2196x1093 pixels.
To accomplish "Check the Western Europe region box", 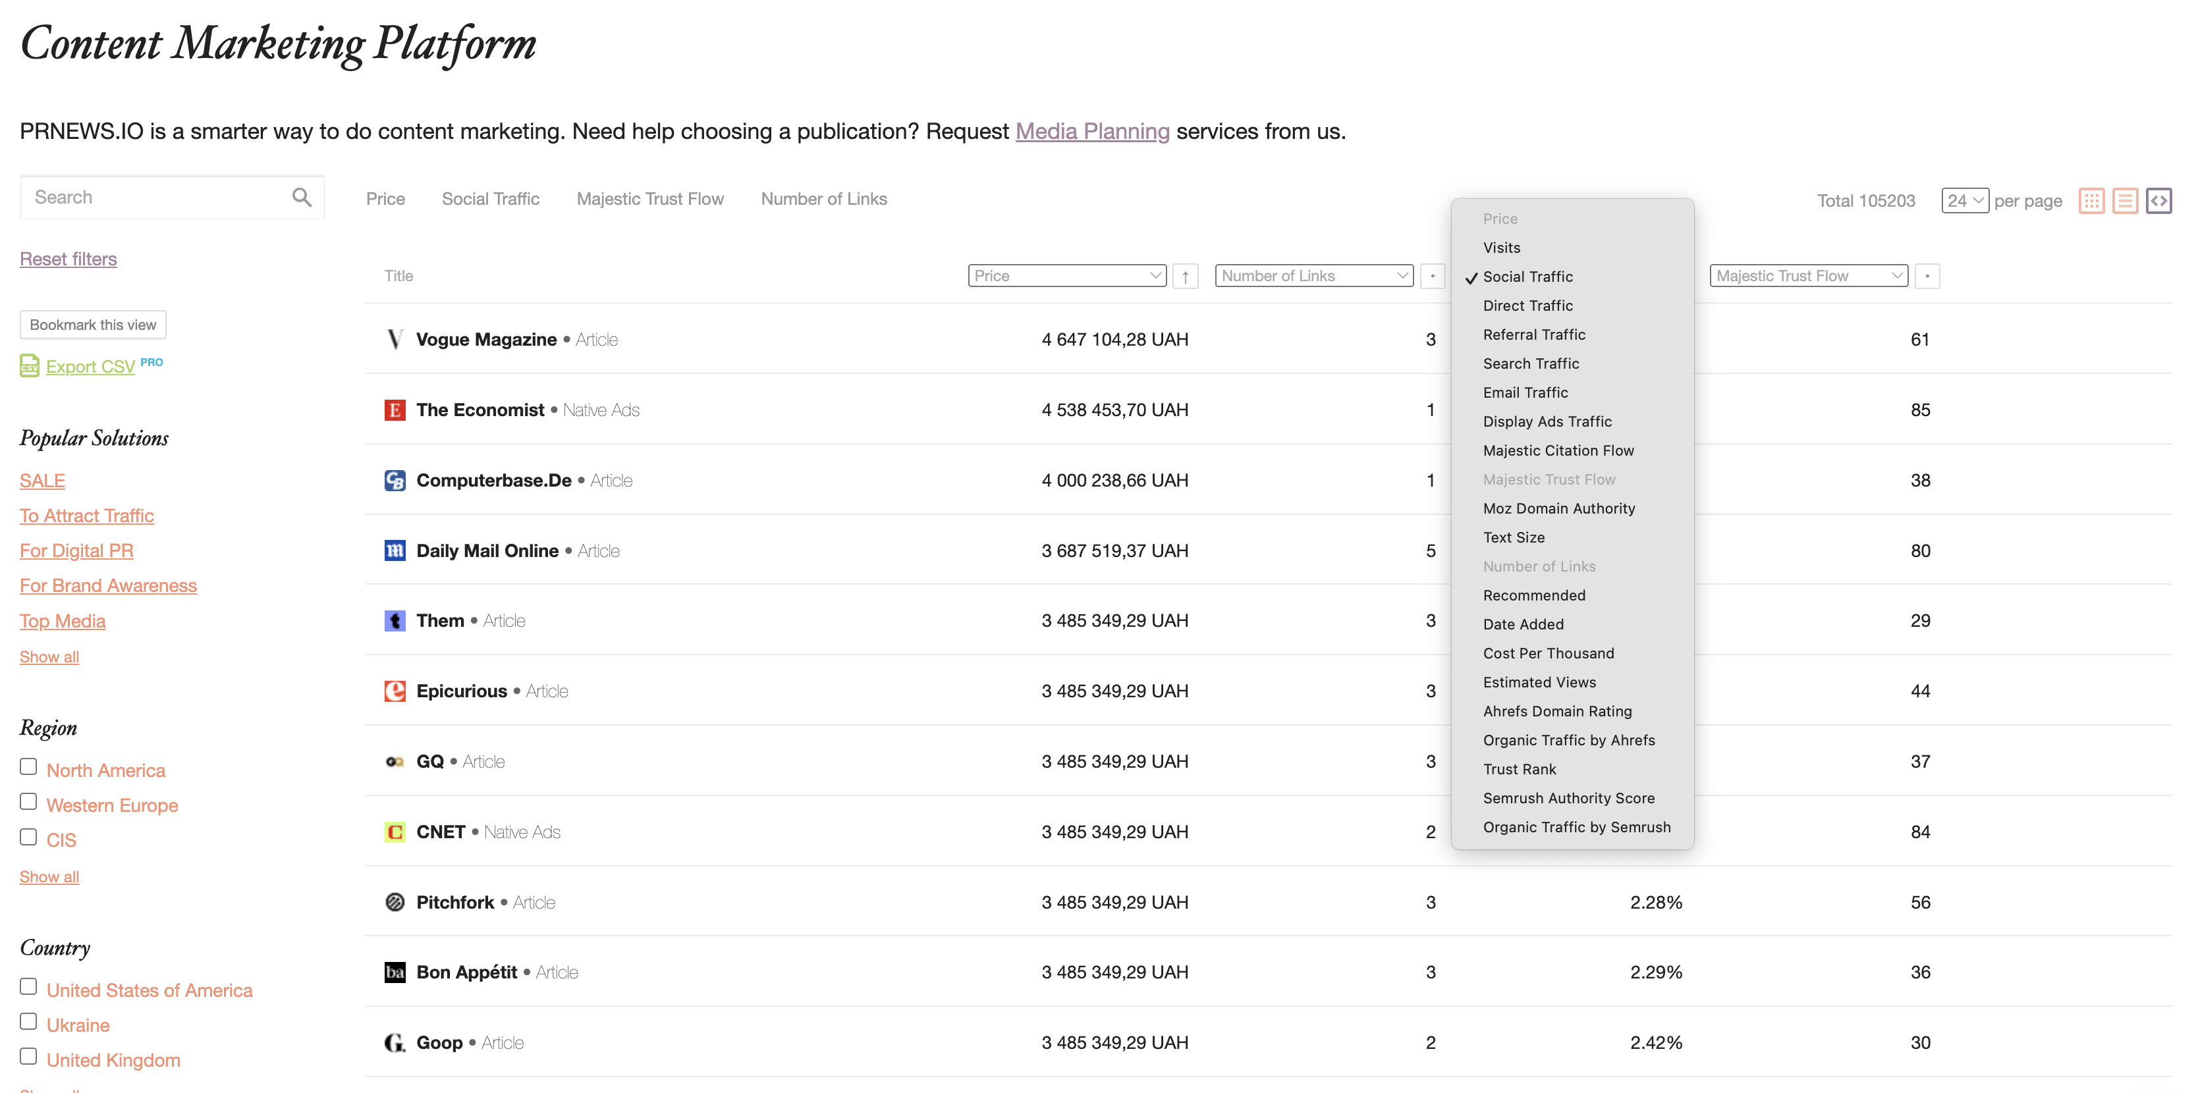I will click(x=28, y=802).
